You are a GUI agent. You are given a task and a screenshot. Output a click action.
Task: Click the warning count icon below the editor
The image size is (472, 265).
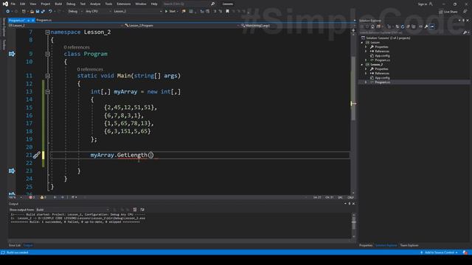pos(43,197)
